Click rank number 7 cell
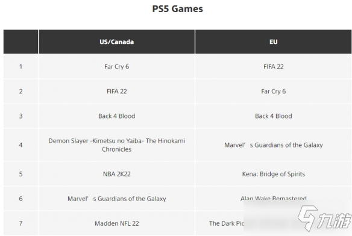Screen dimensions: 352x236 point(20,223)
